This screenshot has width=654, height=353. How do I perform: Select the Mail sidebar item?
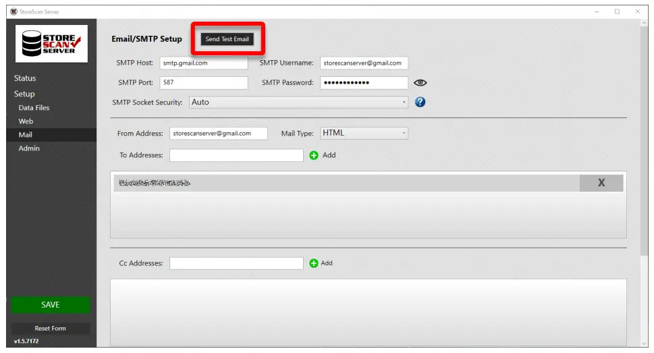coord(51,135)
